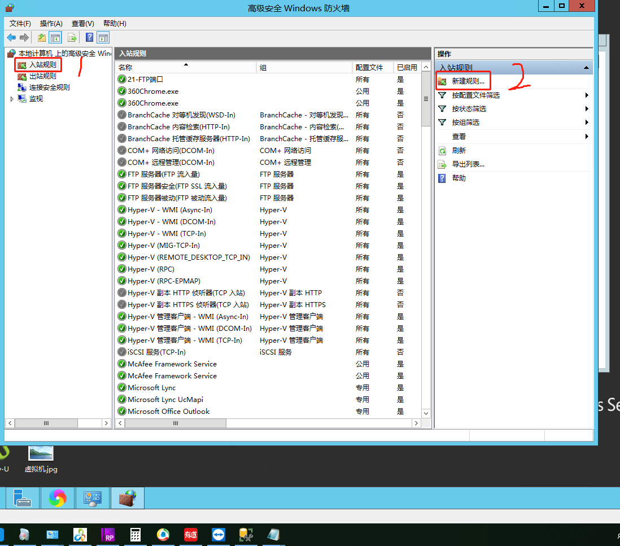Sort by the 配置文件 column header
The width and height of the screenshot is (620, 546).
[x=373, y=68]
